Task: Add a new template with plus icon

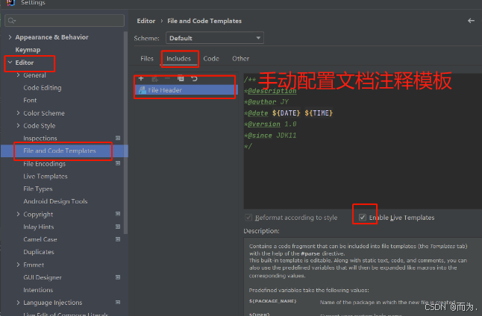Action: (x=141, y=78)
